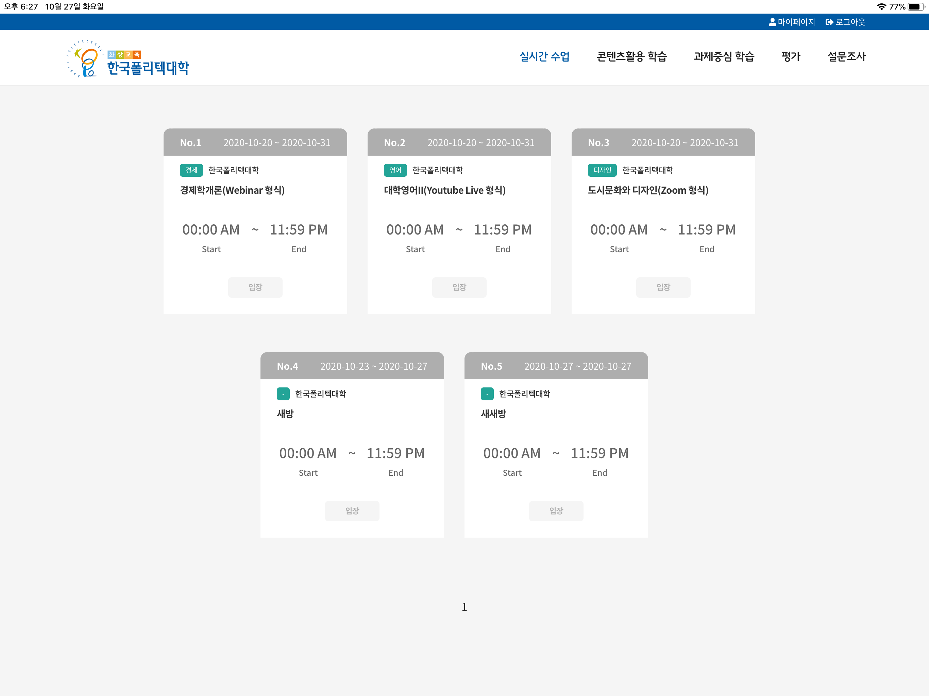Click the No.1 card header label
This screenshot has height=696, width=929.
(x=191, y=143)
